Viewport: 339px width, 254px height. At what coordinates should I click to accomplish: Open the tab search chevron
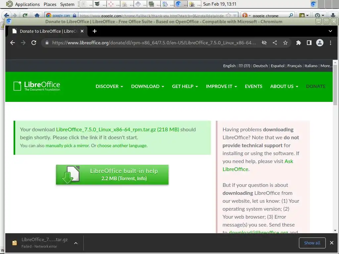[330, 31]
